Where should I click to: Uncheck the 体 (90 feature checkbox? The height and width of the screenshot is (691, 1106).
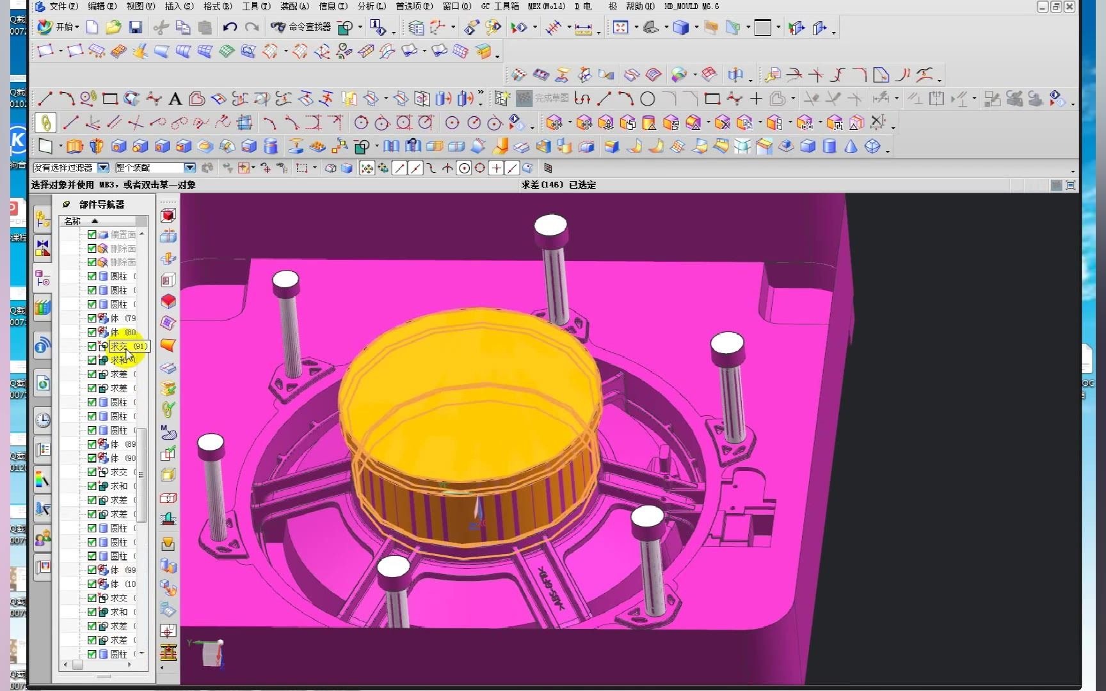[92, 458]
